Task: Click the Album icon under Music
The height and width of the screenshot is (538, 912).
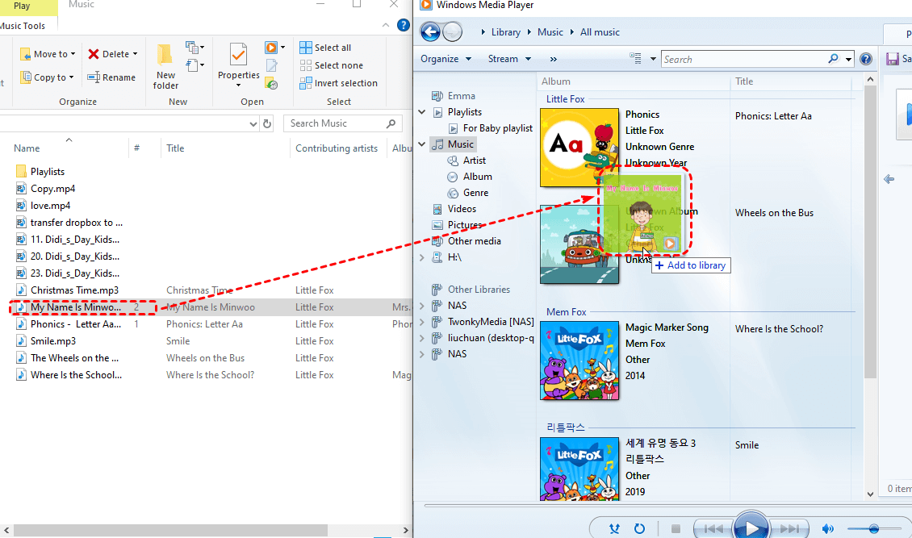Action: [453, 177]
